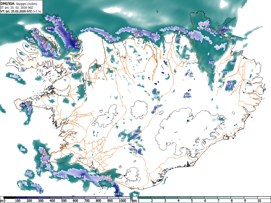Click visibility value 780 on the map

[x=207, y=38]
